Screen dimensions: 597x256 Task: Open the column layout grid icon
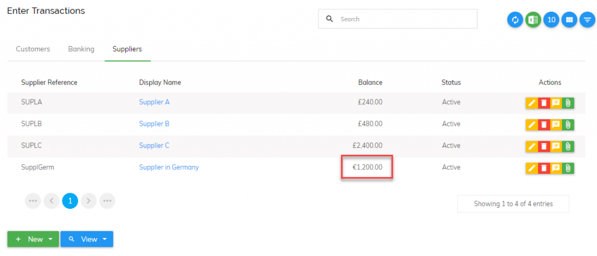569,20
